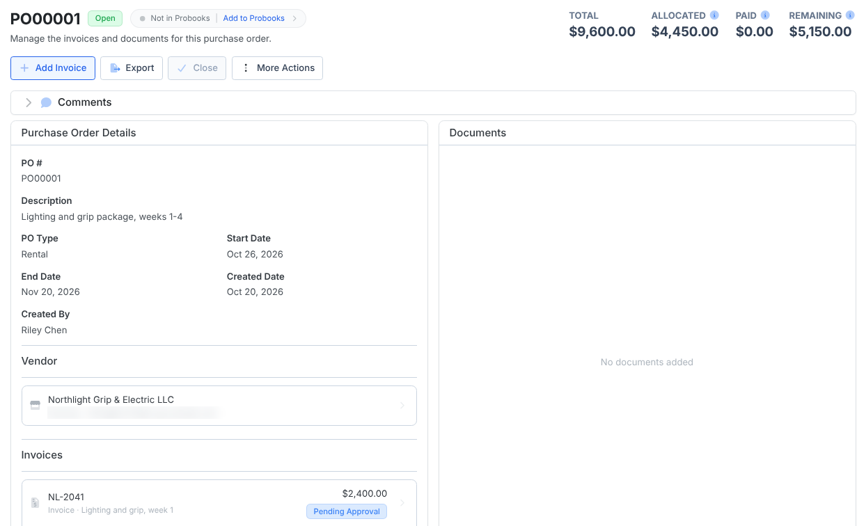Click the info icon next to PAID
Viewport: 866px width, 526px height.
click(765, 15)
